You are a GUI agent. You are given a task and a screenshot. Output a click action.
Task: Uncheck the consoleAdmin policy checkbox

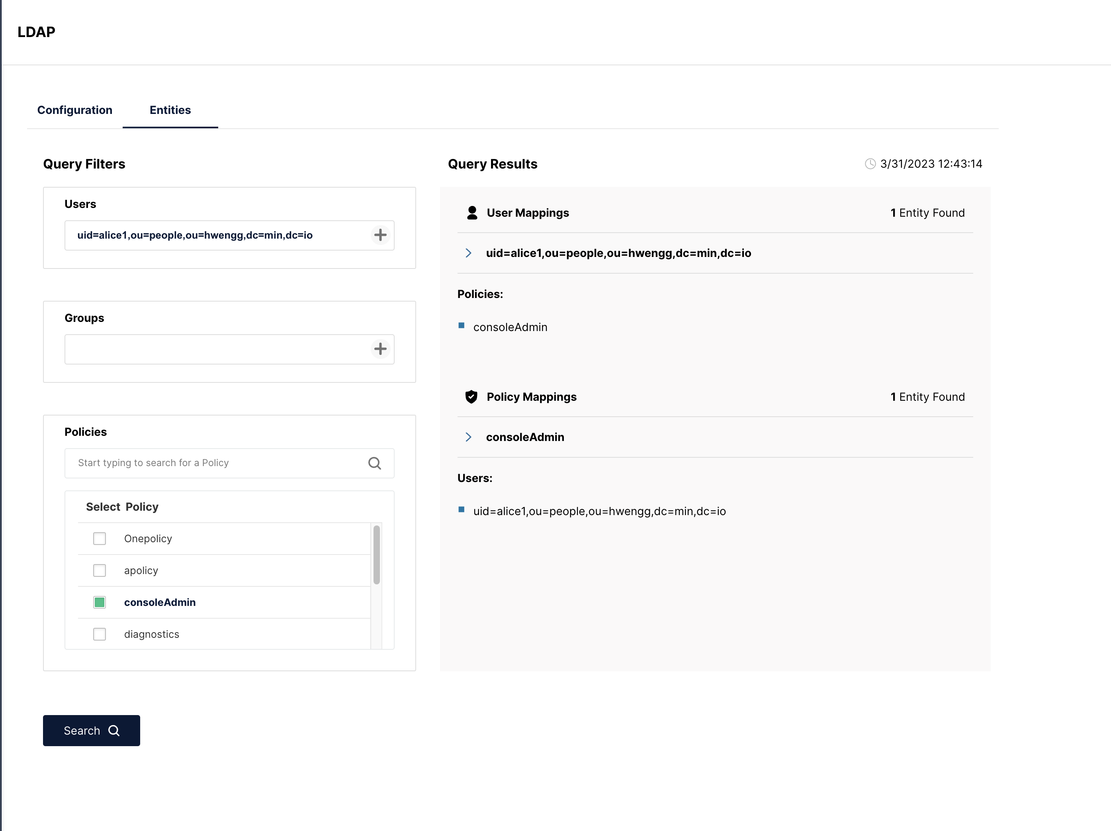pos(100,602)
